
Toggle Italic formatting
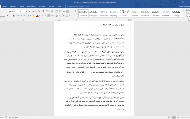pos(11,16)
